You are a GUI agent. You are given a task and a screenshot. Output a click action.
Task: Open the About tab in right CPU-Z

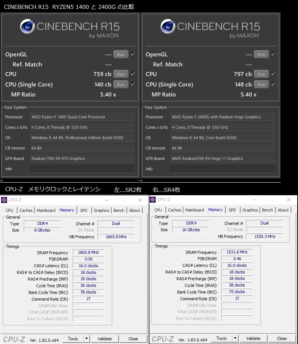point(283,210)
